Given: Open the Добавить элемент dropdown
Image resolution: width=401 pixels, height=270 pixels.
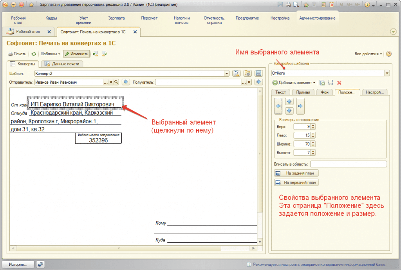Looking at the screenshot, I should click(294, 83).
